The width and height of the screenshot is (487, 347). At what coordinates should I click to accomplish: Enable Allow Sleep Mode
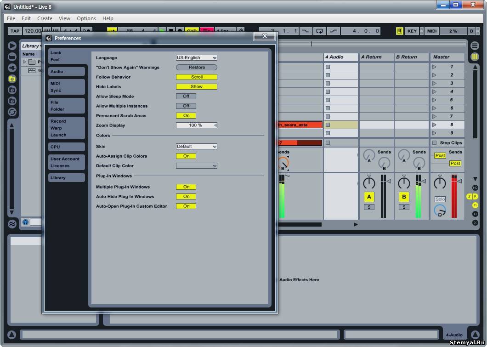tap(186, 97)
